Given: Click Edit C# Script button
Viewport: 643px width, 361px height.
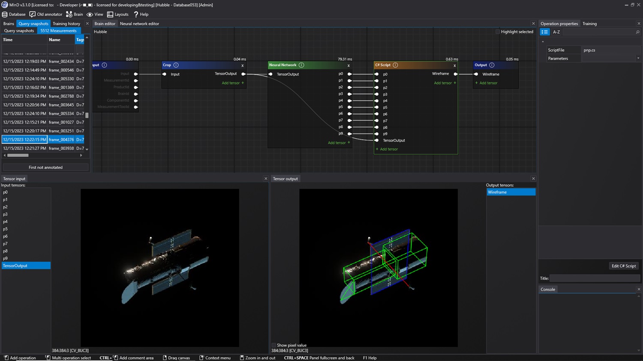Looking at the screenshot, I should pyautogui.click(x=623, y=266).
